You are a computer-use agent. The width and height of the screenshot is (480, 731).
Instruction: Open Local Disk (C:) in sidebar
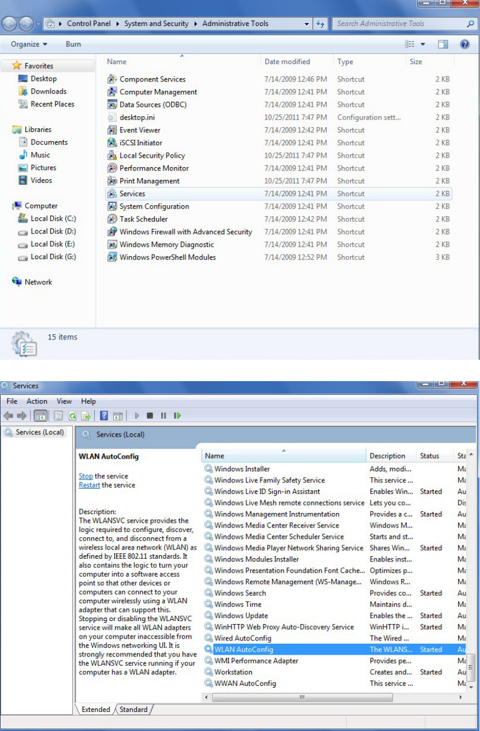click(47, 219)
